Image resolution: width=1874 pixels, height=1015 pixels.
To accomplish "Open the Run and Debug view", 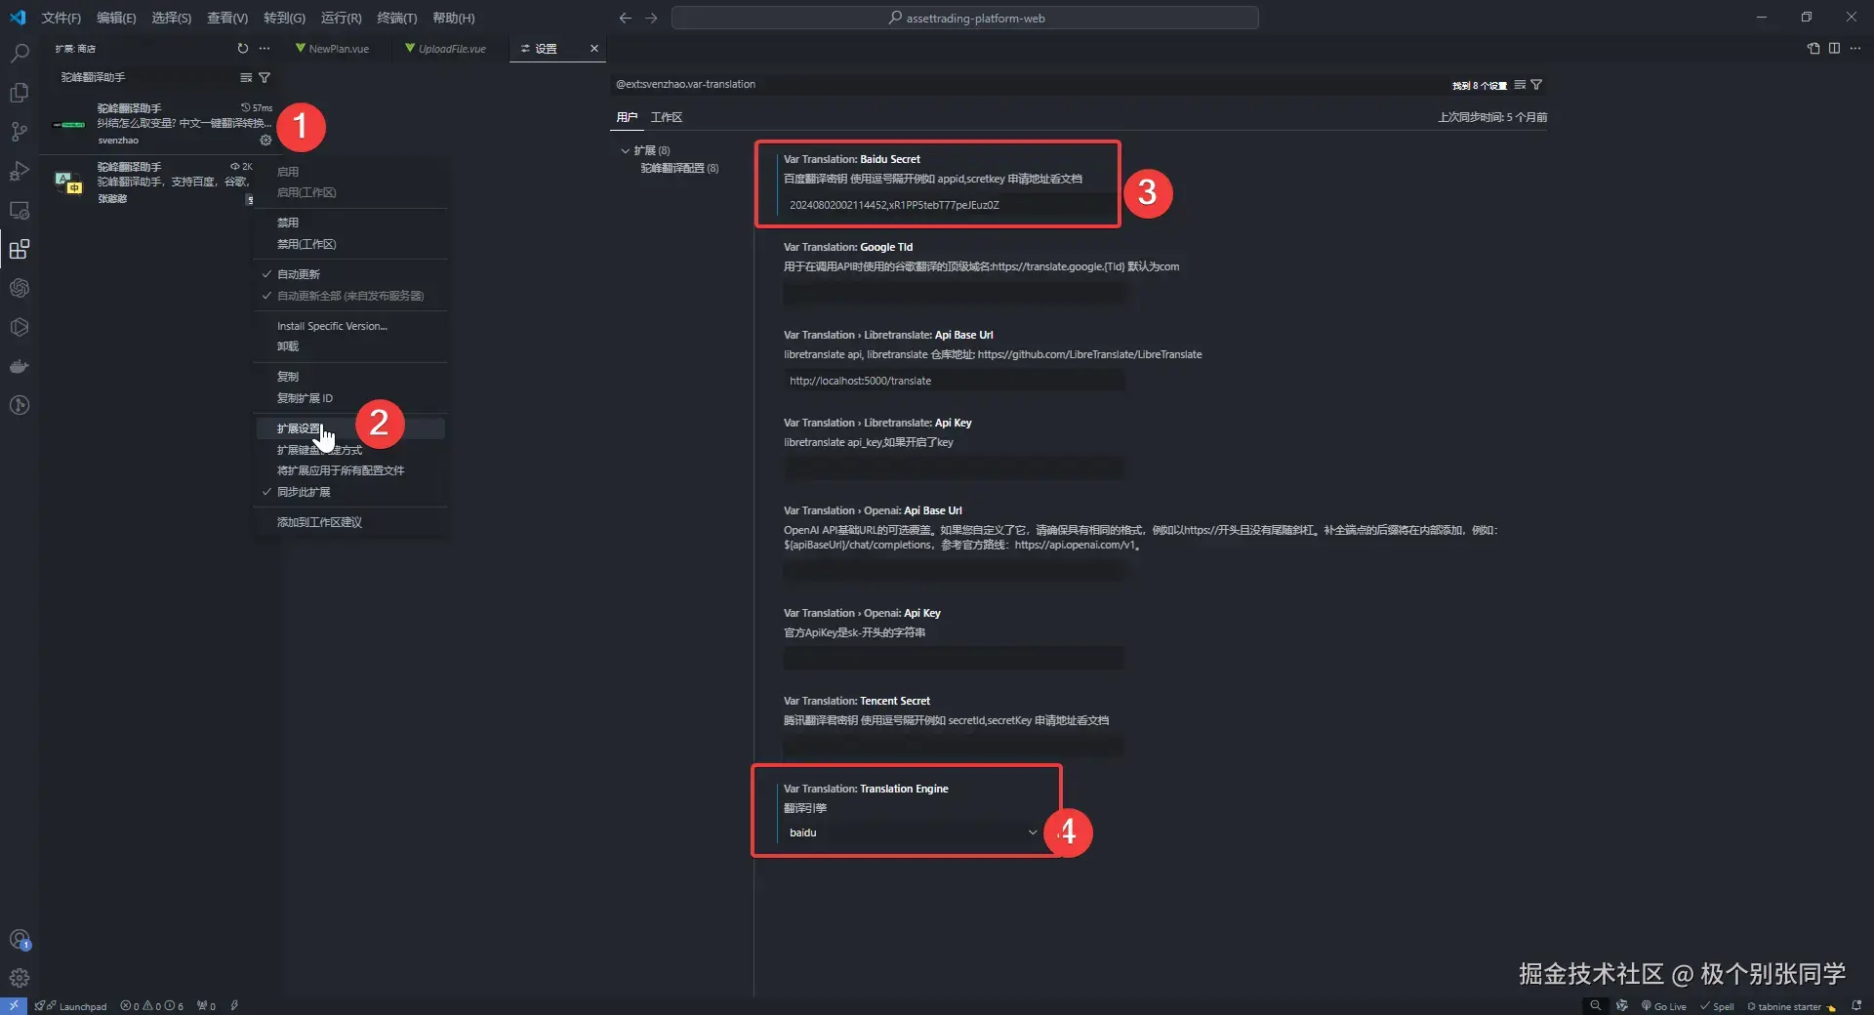I will 20,171.
